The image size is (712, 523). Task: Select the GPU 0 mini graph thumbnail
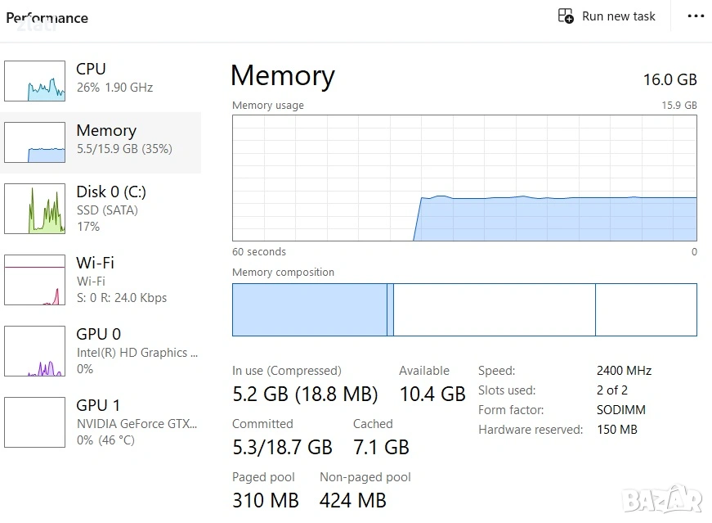tap(34, 351)
